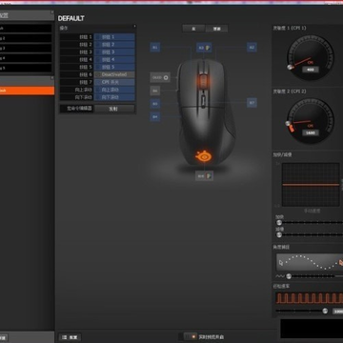Select the sidebar list item ending in 5
The image size is (343, 343).
coord(26,68)
